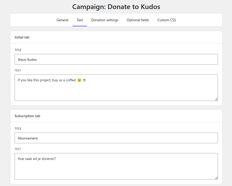Grab the resize handle of the doneren text area
Screen dimensions: 232x186
(x=216, y=178)
